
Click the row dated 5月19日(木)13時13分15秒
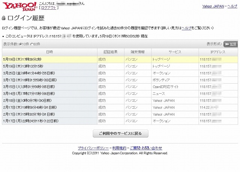(x=120, y=66)
